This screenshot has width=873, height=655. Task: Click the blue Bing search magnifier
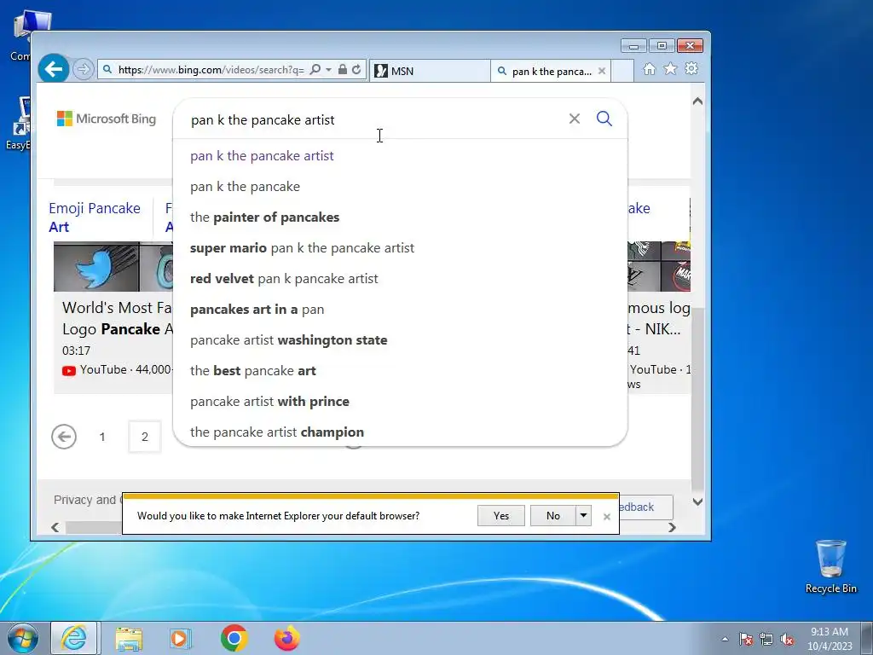point(604,119)
